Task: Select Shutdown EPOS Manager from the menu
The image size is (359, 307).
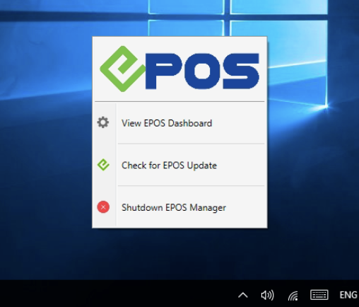Action: 179,207
